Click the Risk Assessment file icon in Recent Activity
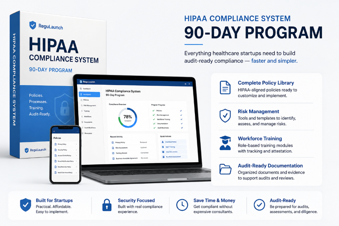 [113, 148]
